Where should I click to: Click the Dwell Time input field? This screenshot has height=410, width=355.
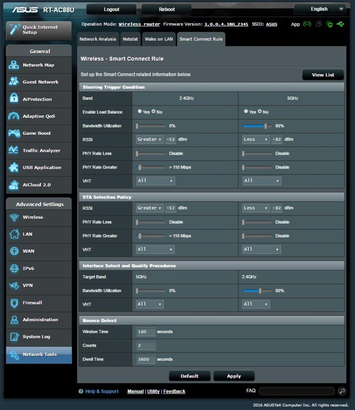click(146, 359)
